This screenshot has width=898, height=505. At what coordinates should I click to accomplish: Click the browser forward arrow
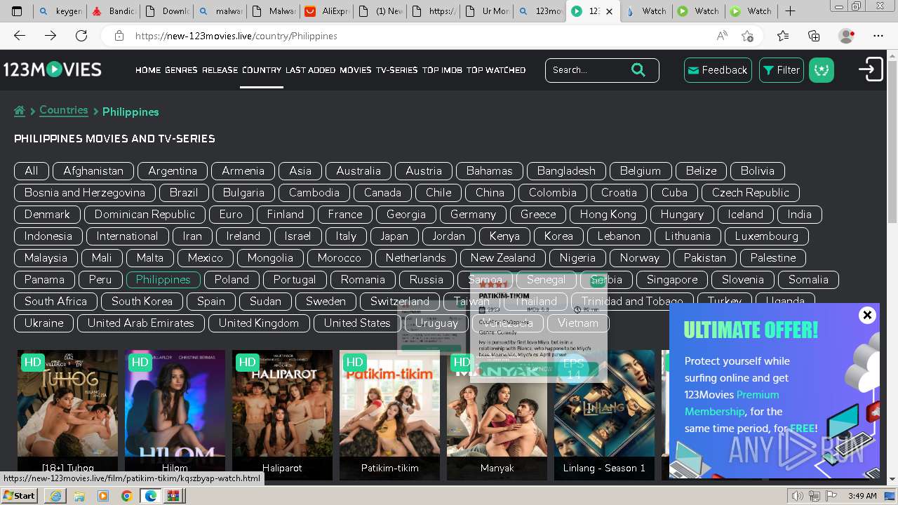[x=51, y=36]
